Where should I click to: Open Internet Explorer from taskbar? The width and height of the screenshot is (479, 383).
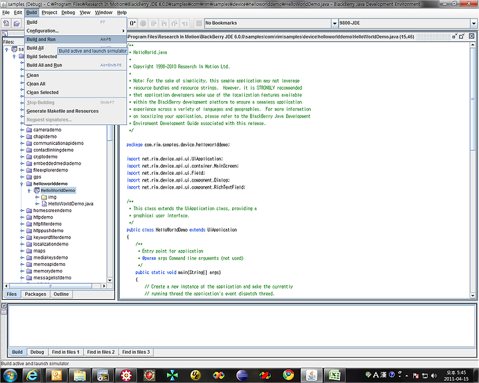point(32,375)
